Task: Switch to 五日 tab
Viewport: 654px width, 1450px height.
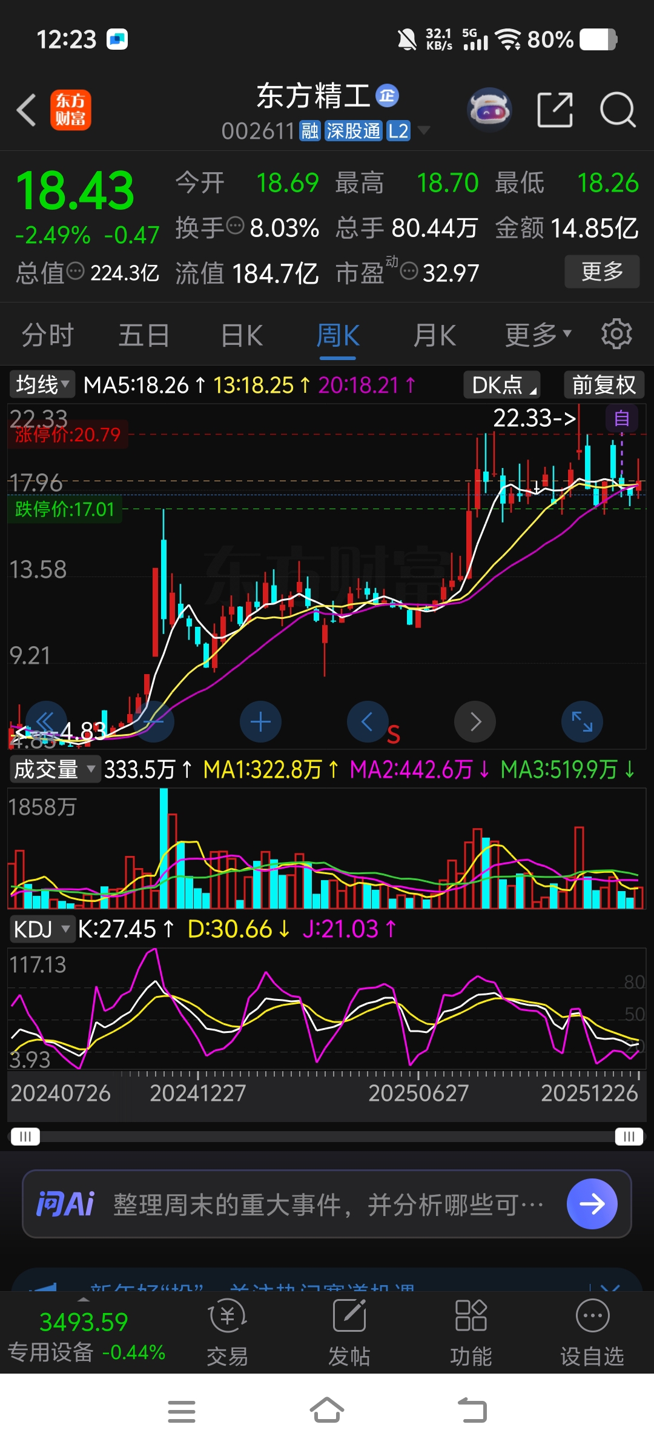Action: point(144,335)
